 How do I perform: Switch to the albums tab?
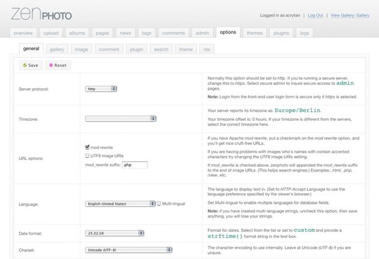77,33
